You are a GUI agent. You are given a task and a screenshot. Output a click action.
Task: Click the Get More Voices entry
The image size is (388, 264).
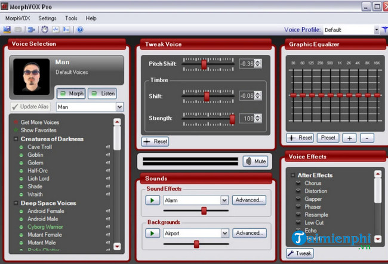coord(40,122)
